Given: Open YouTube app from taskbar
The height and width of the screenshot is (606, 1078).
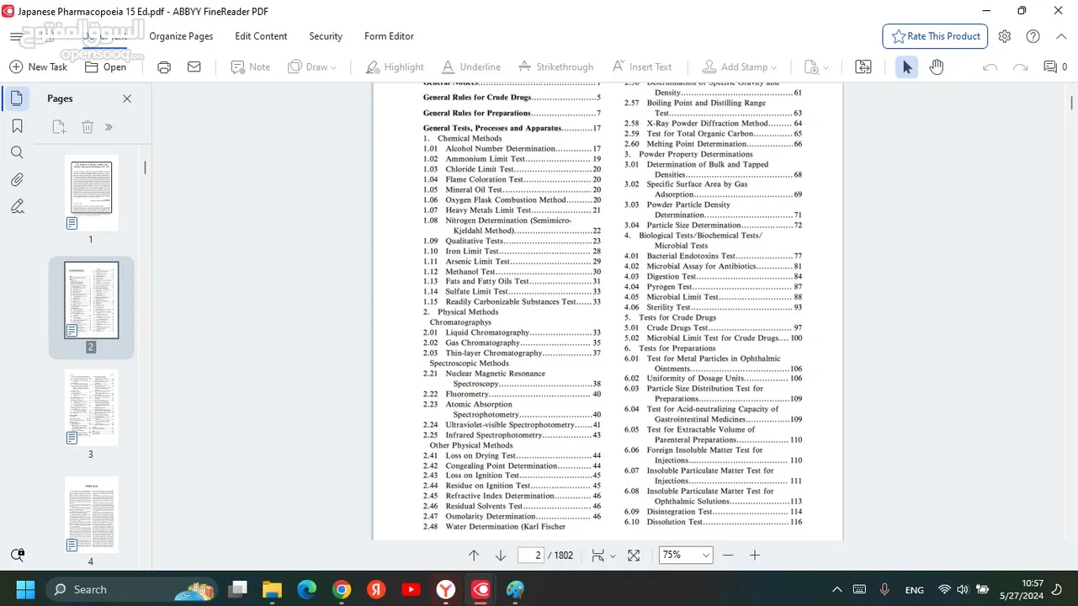Looking at the screenshot, I should pyautogui.click(x=411, y=589).
